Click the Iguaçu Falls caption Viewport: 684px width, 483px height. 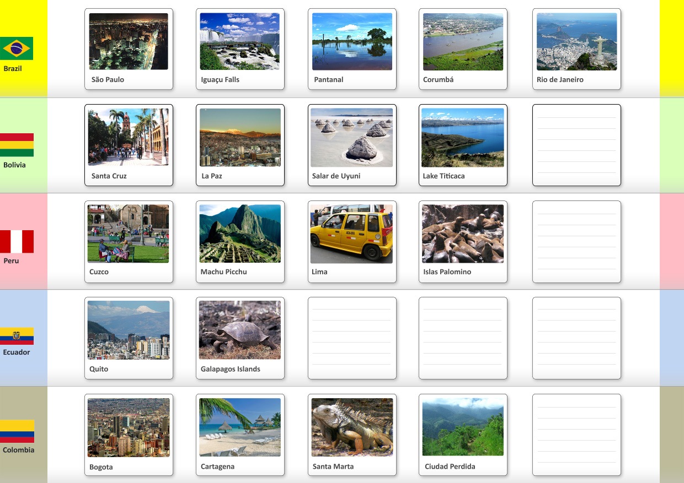pos(220,79)
